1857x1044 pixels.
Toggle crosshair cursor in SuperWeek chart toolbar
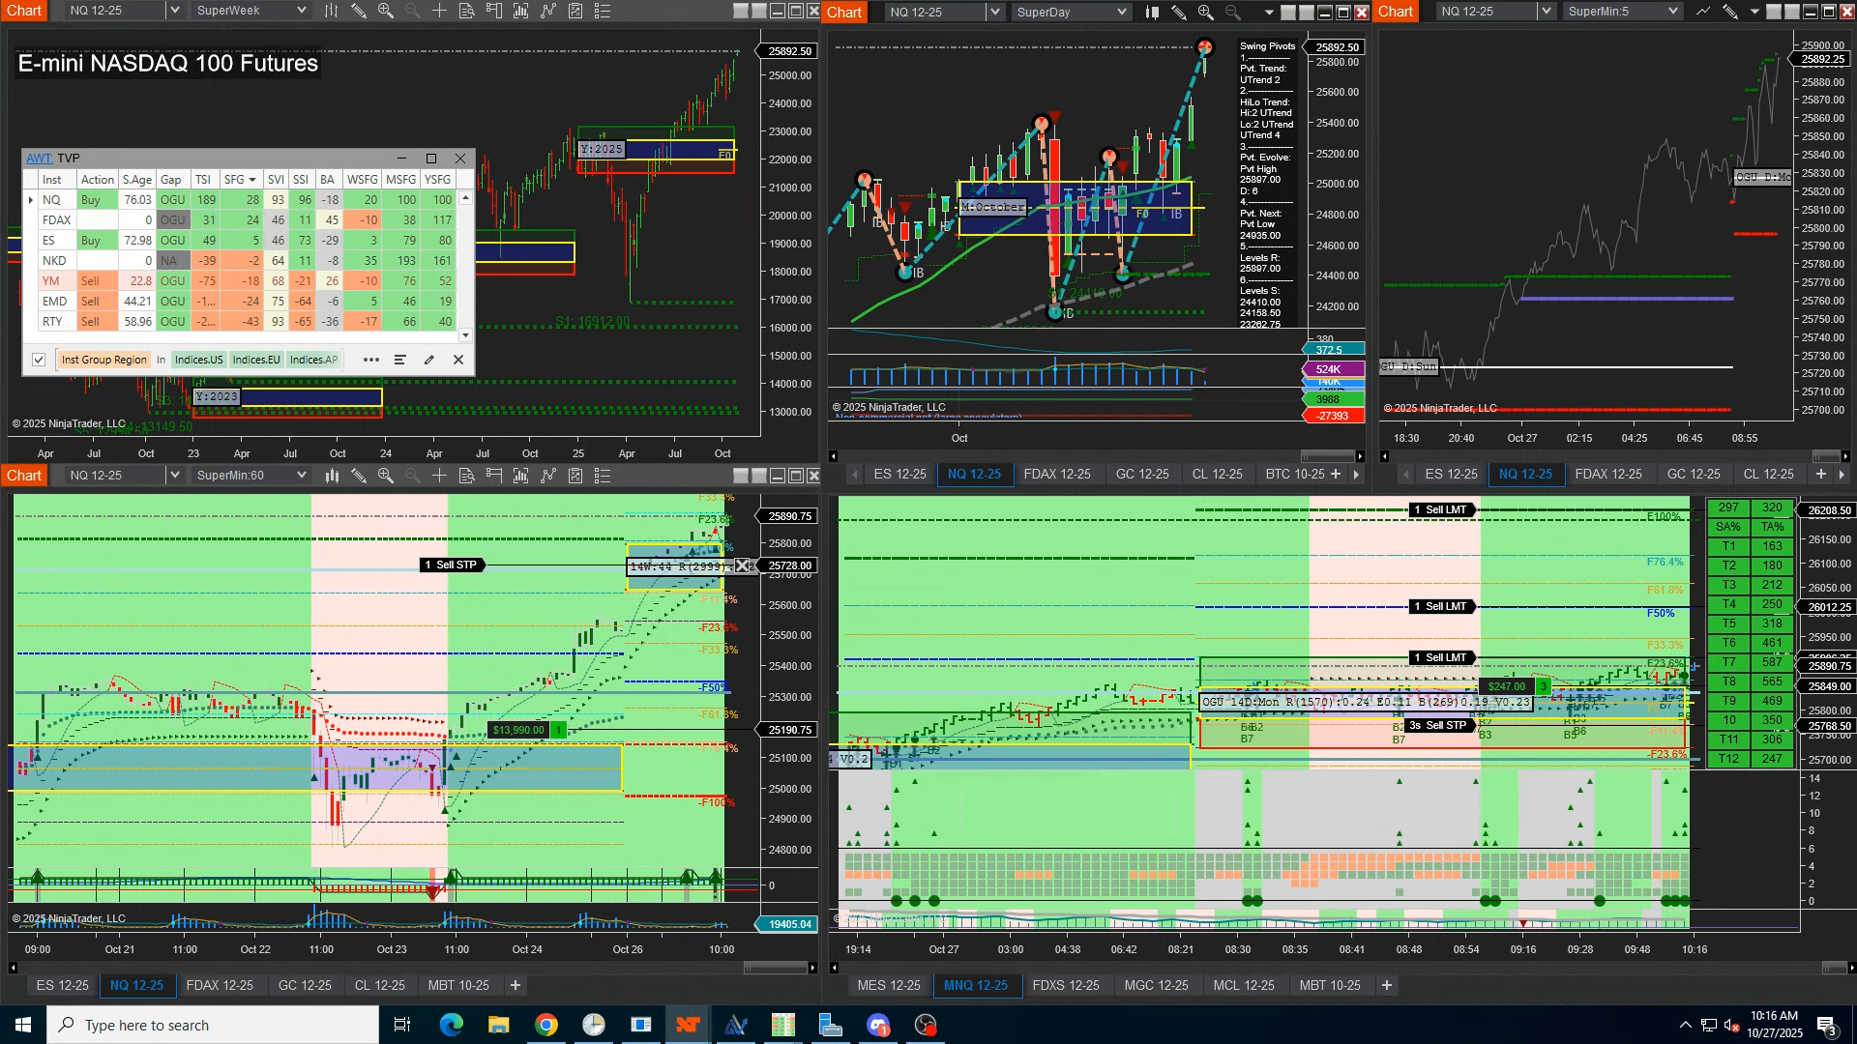pyautogui.click(x=439, y=12)
